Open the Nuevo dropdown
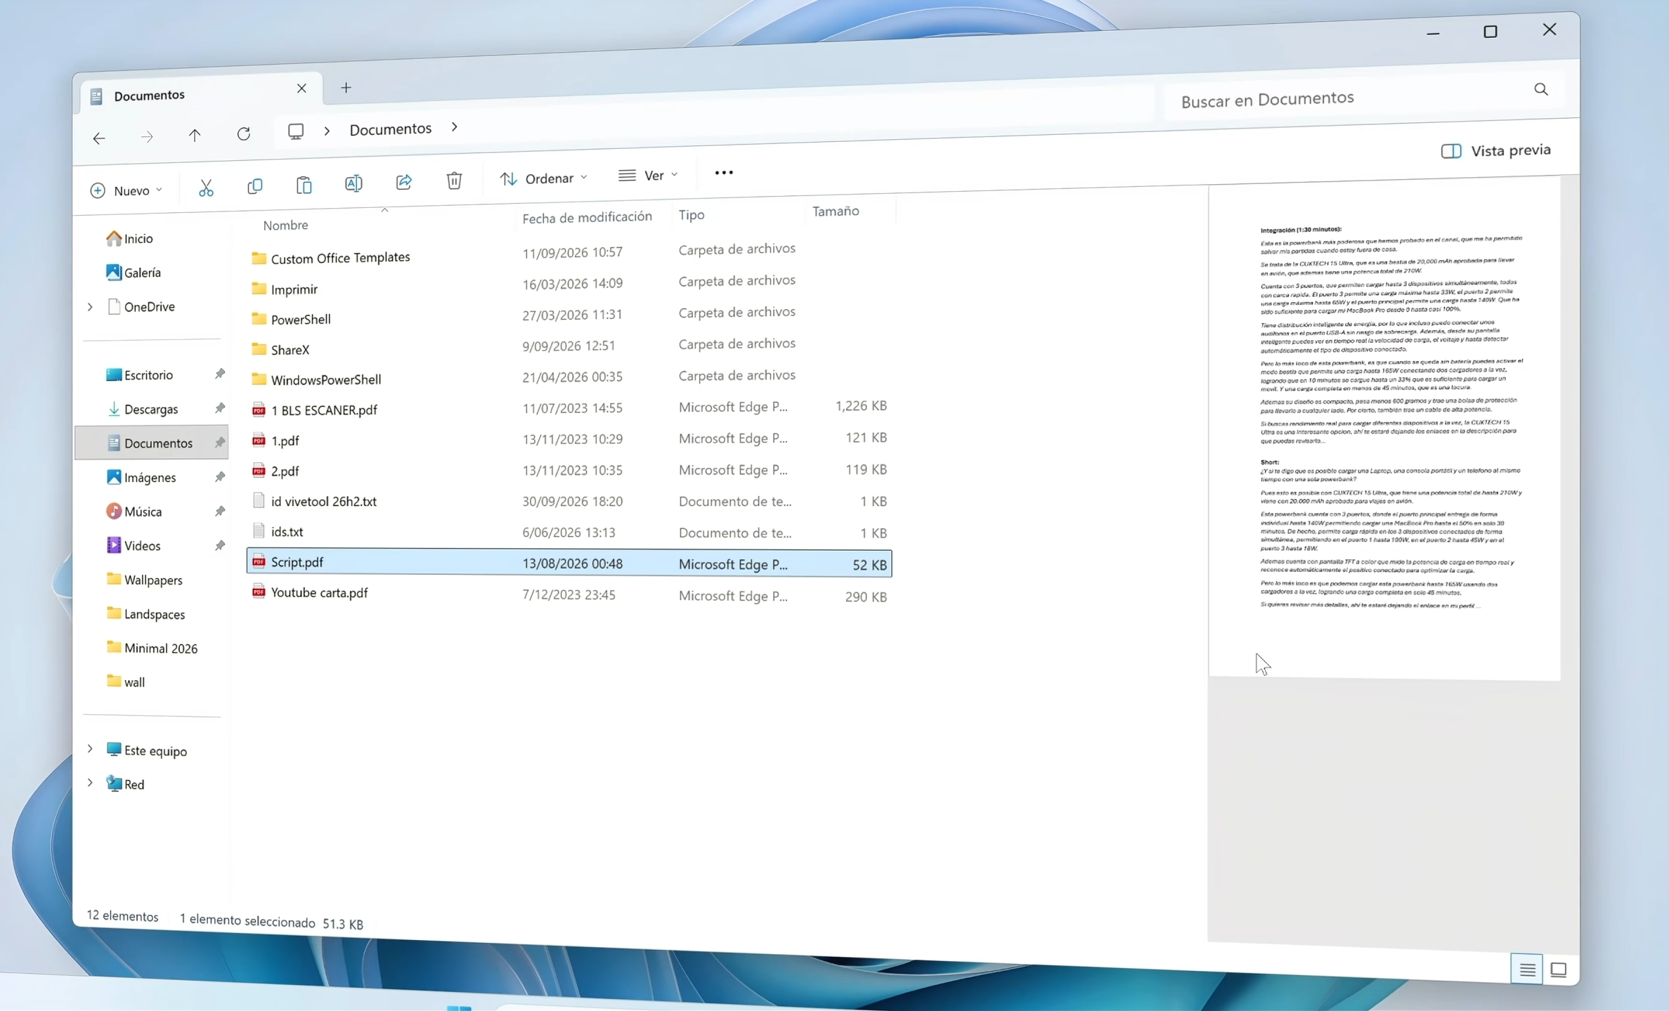This screenshot has width=1669, height=1011. click(x=126, y=190)
